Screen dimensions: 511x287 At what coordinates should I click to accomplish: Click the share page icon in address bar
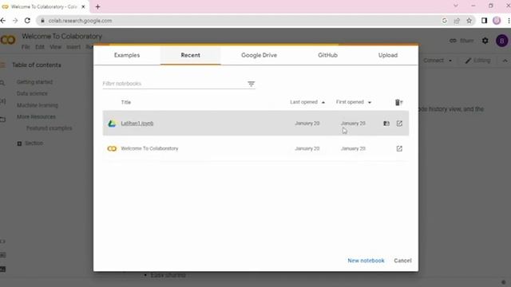click(x=457, y=21)
